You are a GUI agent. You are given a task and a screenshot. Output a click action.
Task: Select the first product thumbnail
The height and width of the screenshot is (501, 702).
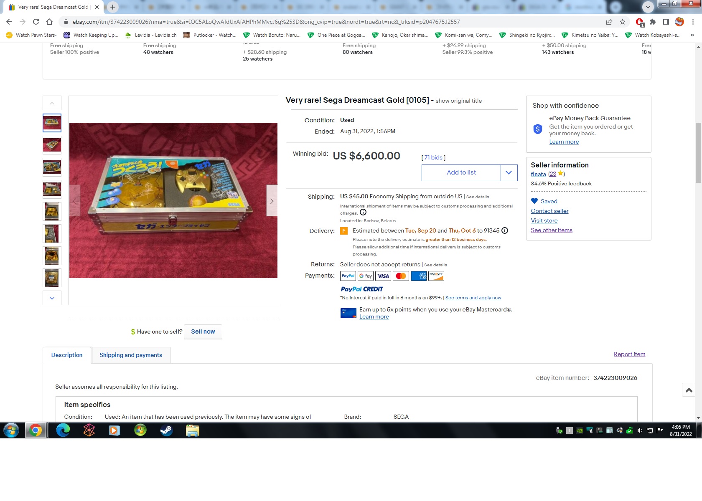coord(52,123)
